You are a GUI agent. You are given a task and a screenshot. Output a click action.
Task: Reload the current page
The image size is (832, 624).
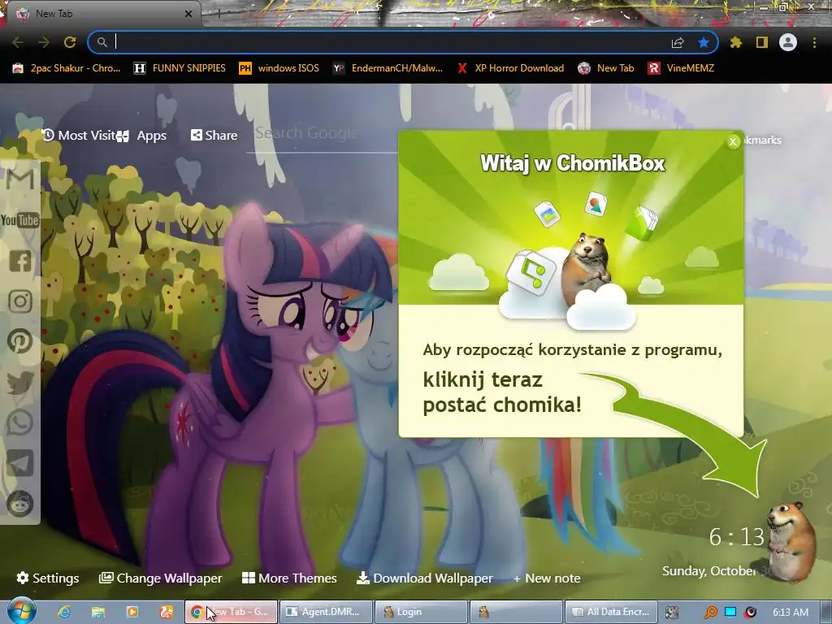coord(70,42)
